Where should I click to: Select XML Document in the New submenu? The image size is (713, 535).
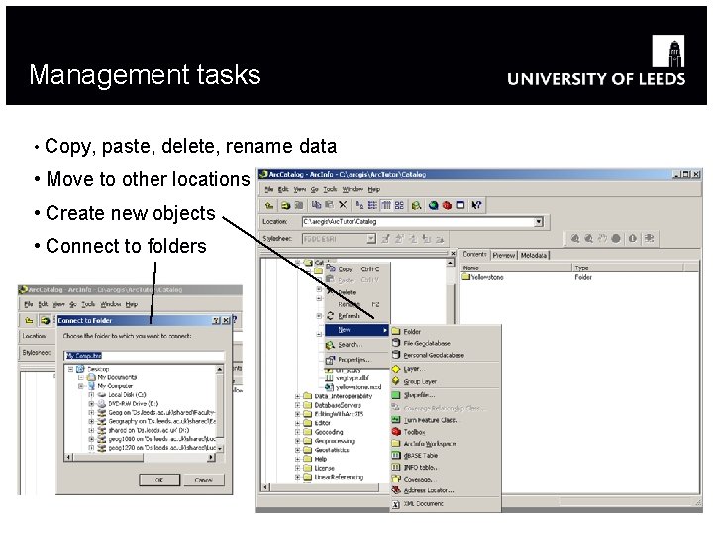point(446,504)
